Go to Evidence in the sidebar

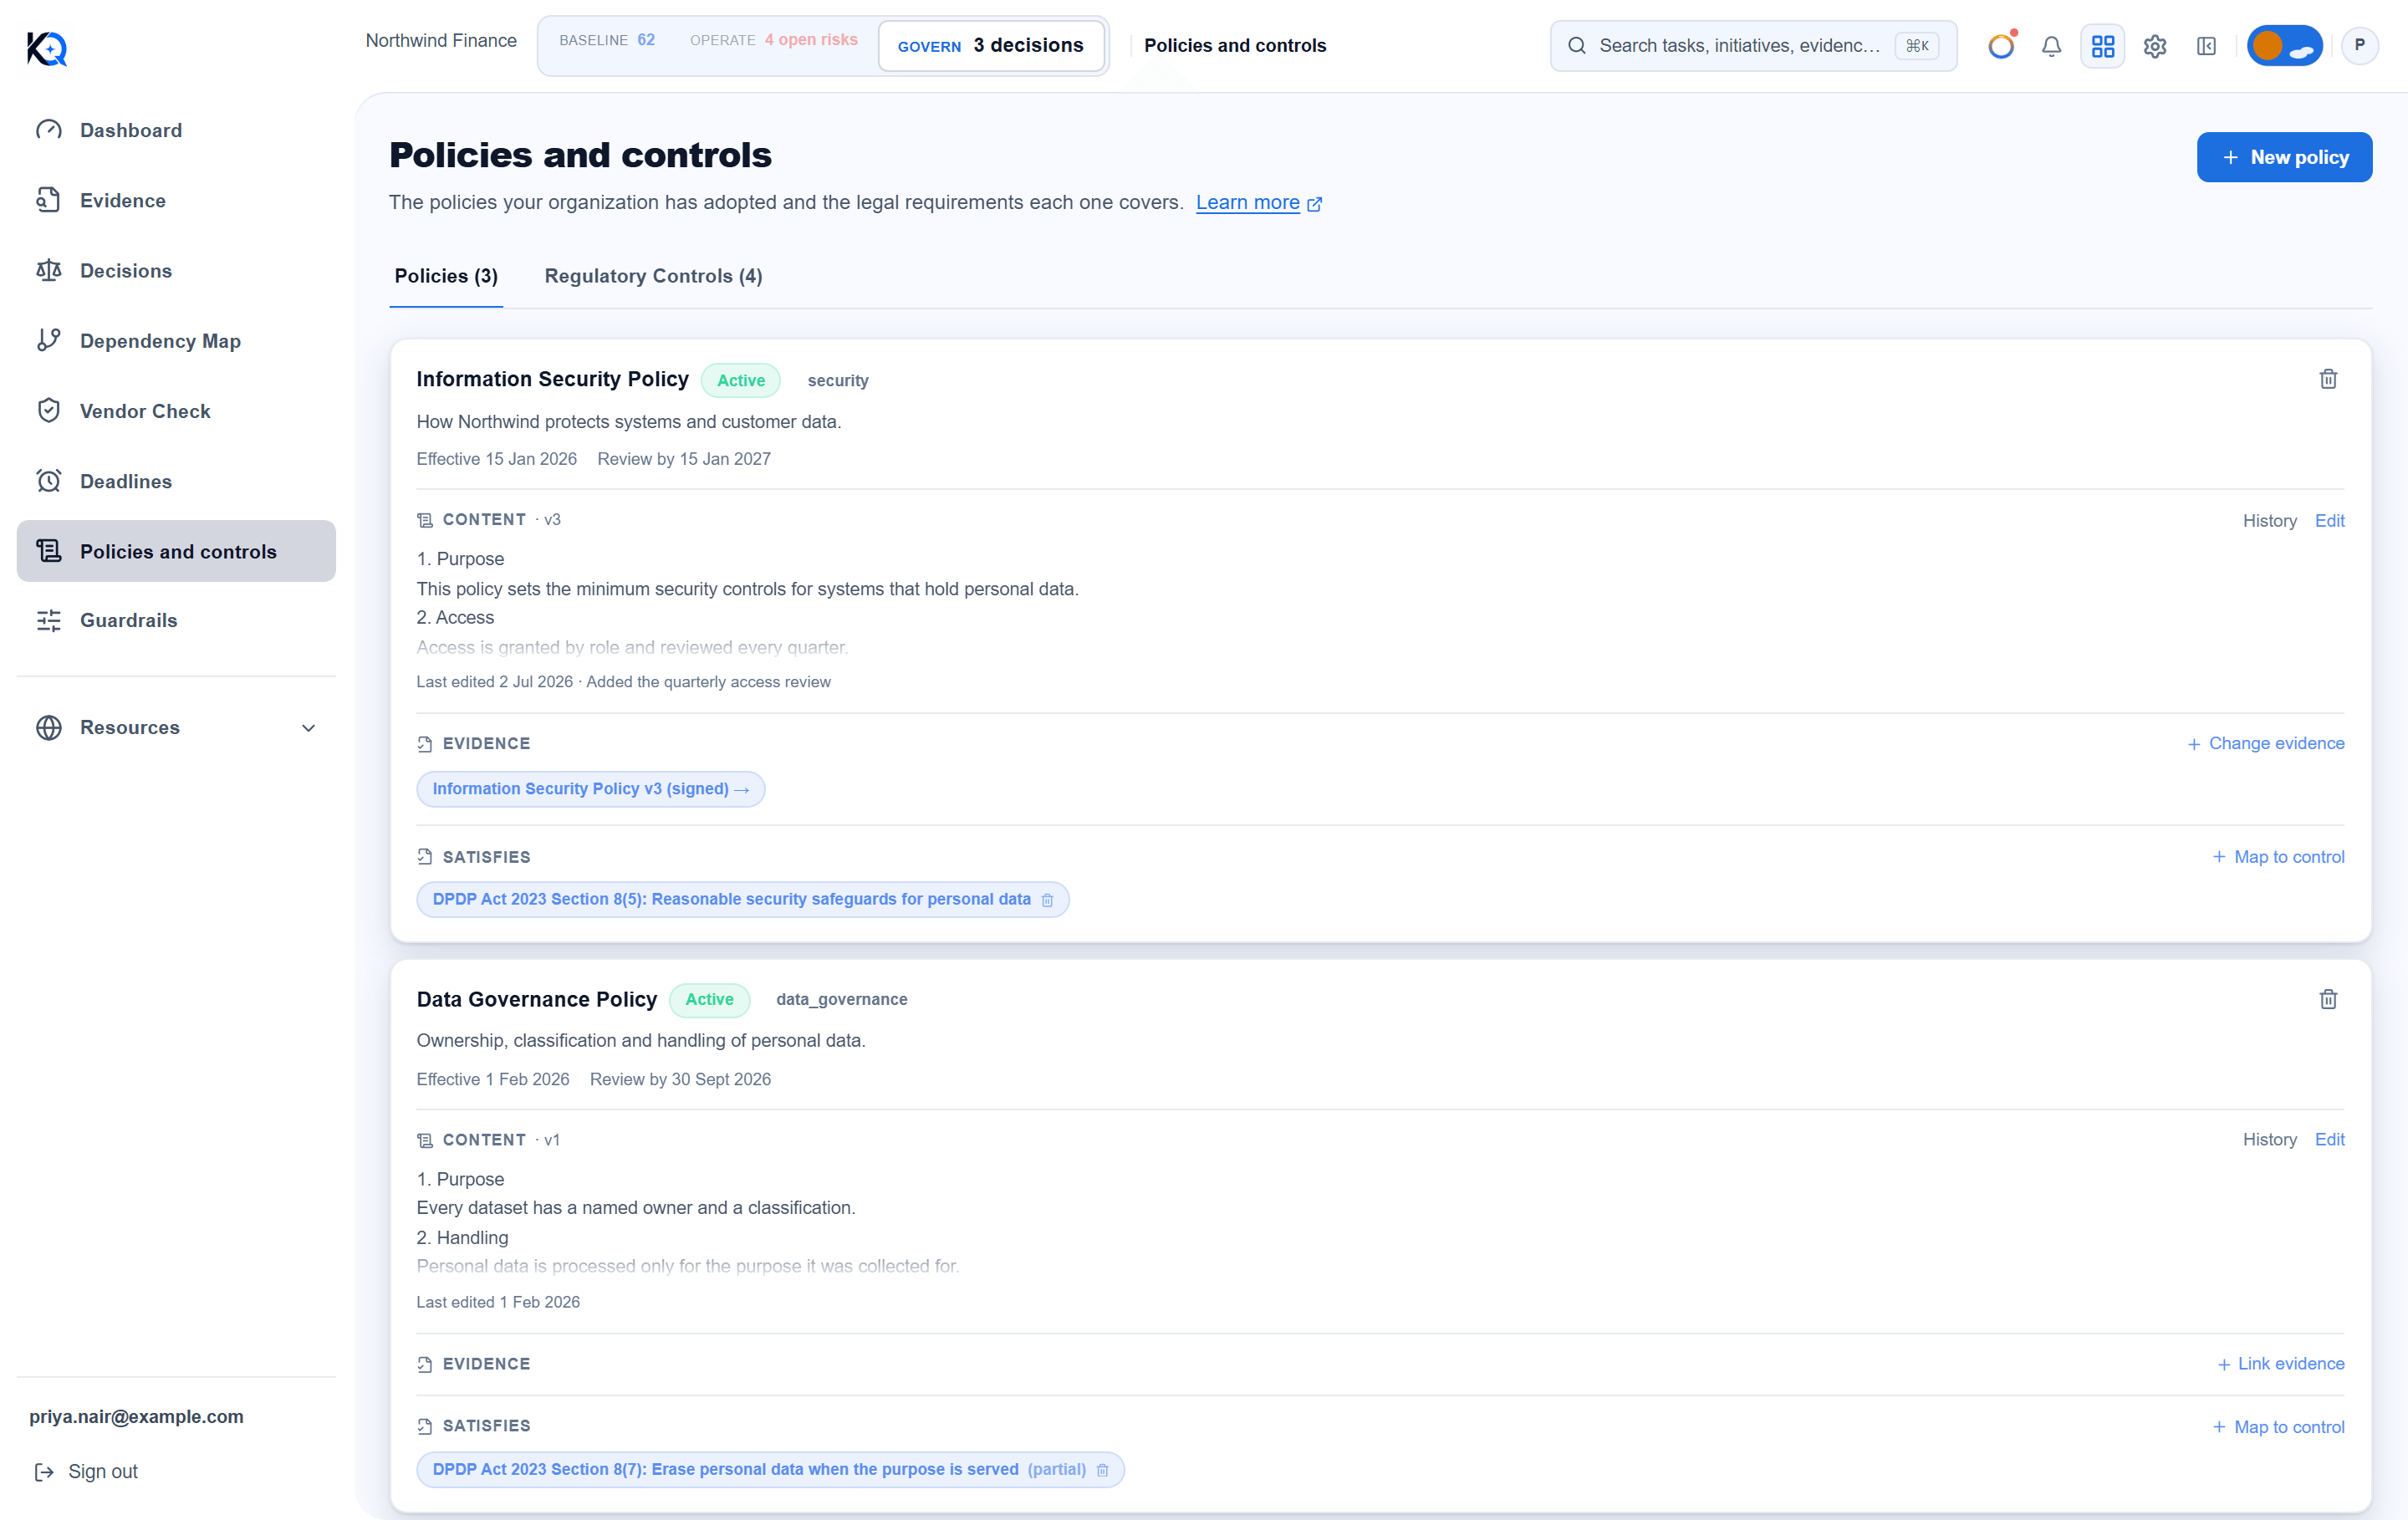click(176, 200)
